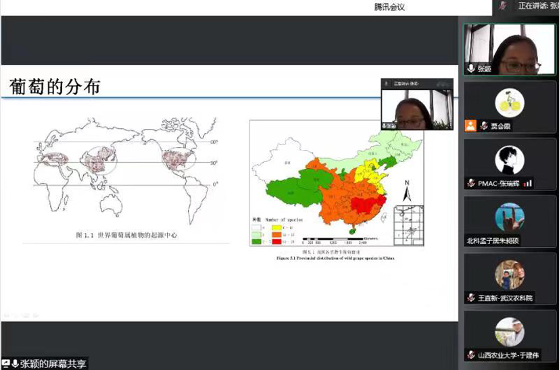Screen dimensions: 559x370
Task: Click muted mic icon beside 山西农业大学-于建伟
Action: click(x=470, y=354)
